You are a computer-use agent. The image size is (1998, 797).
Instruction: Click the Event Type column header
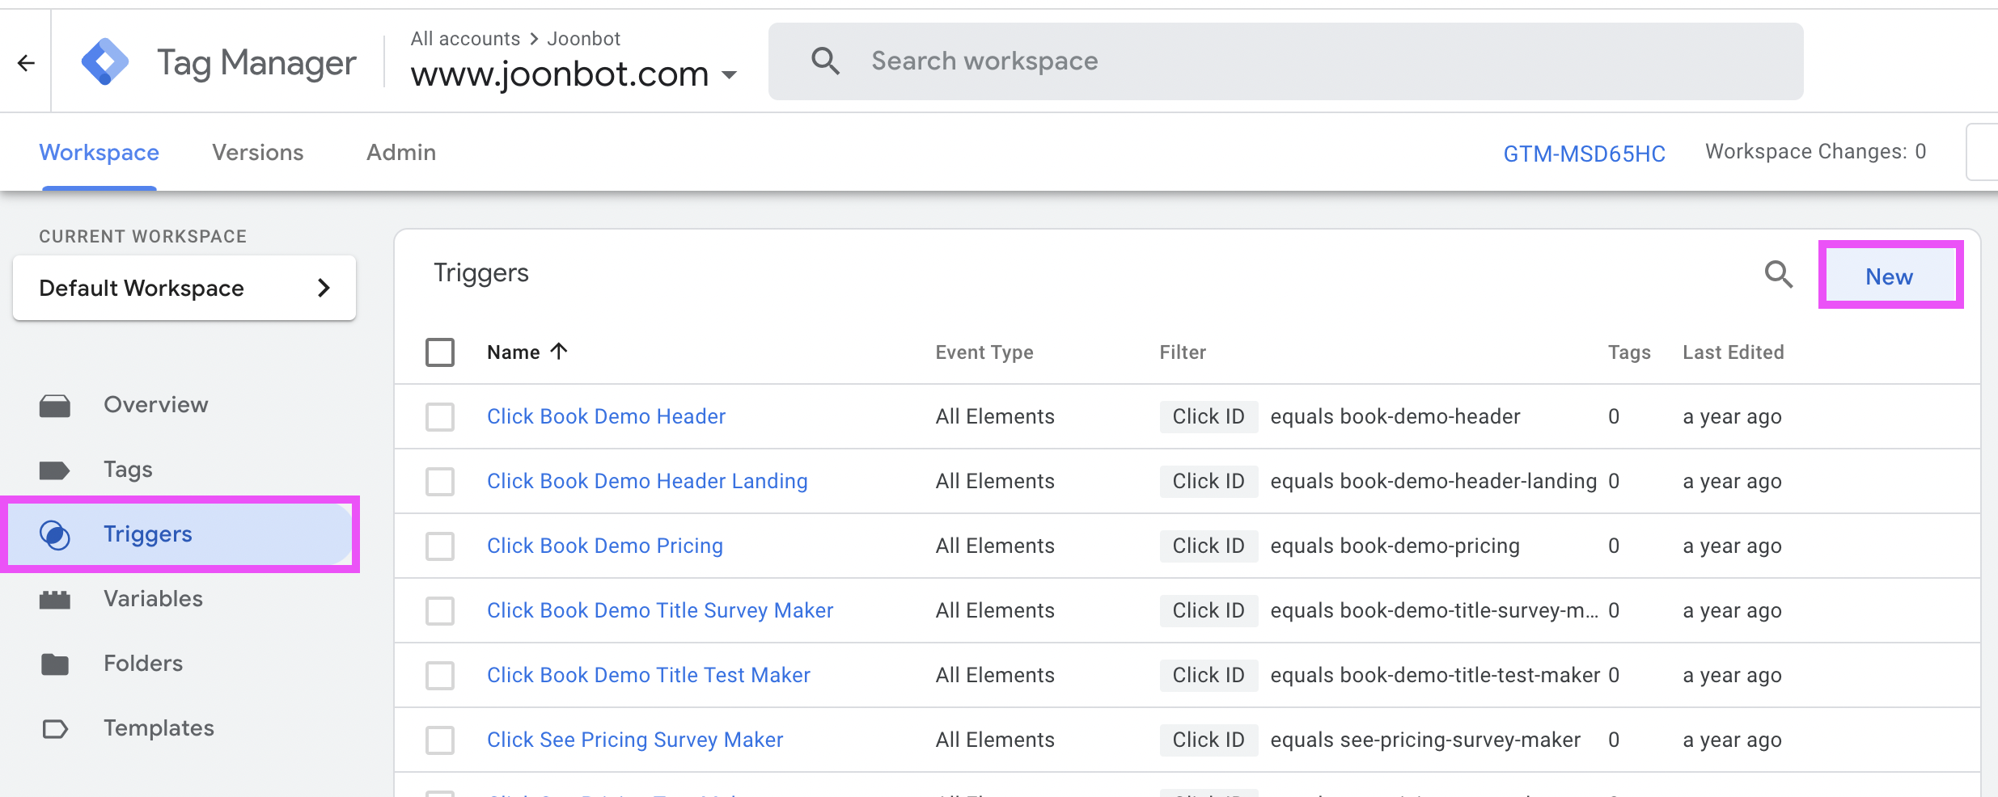click(984, 352)
